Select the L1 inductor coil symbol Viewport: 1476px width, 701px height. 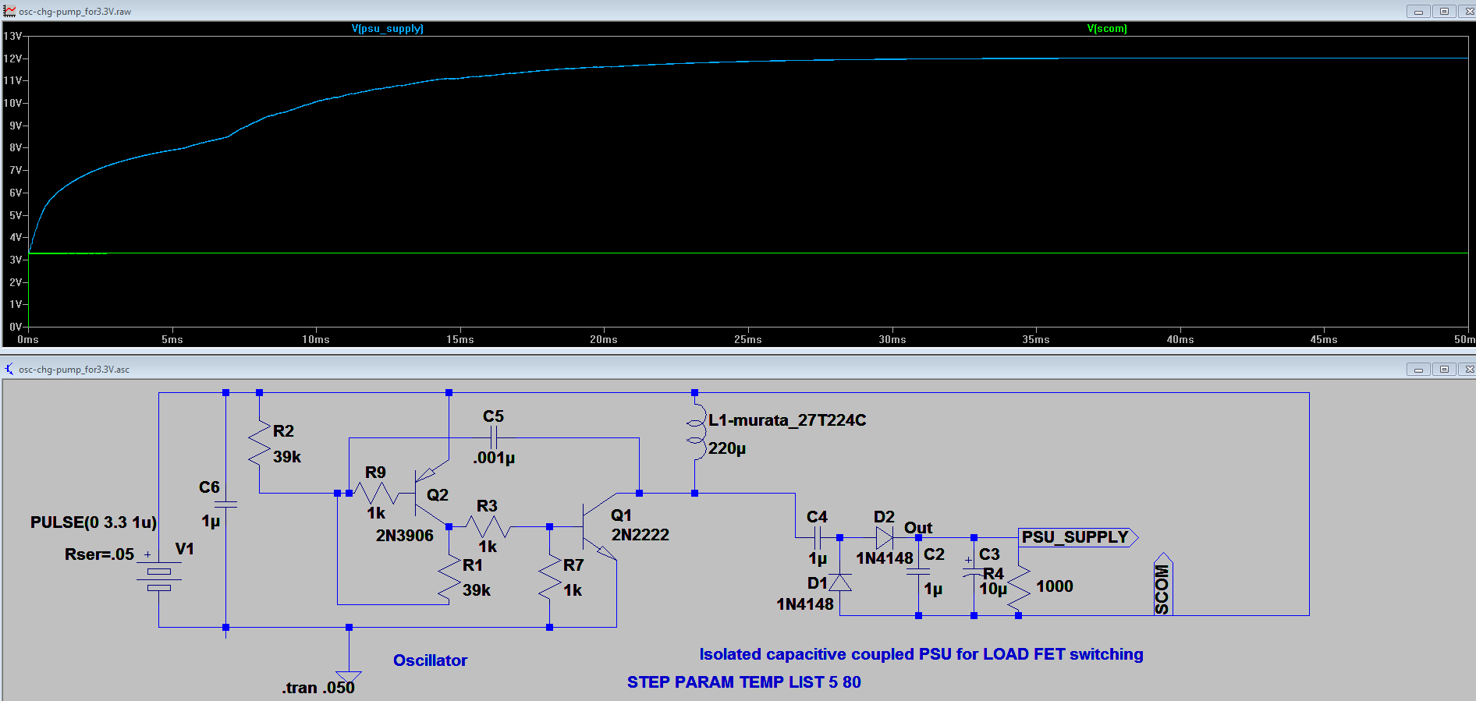point(695,431)
